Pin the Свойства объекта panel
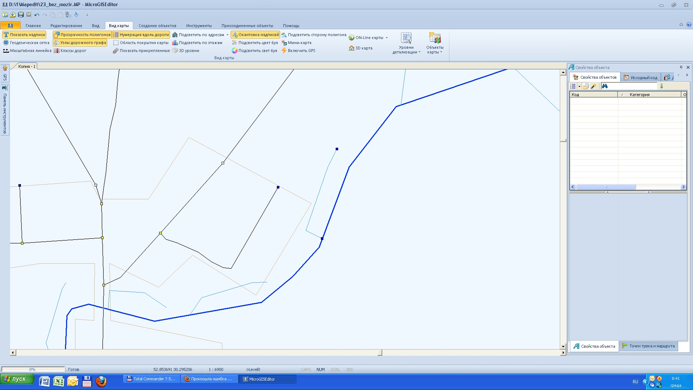 [x=681, y=67]
